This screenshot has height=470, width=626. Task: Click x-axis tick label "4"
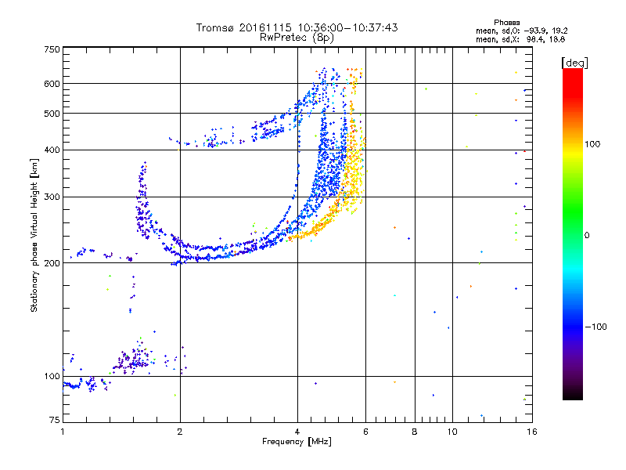coord(297,432)
